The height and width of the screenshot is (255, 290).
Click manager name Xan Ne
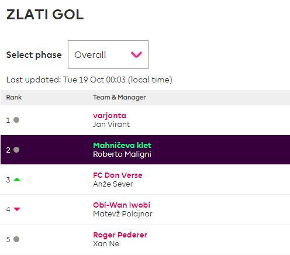point(106,244)
